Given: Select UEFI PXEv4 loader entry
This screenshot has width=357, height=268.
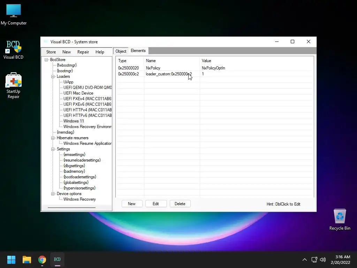Looking at the screenshot, I should tap(87, 99).
